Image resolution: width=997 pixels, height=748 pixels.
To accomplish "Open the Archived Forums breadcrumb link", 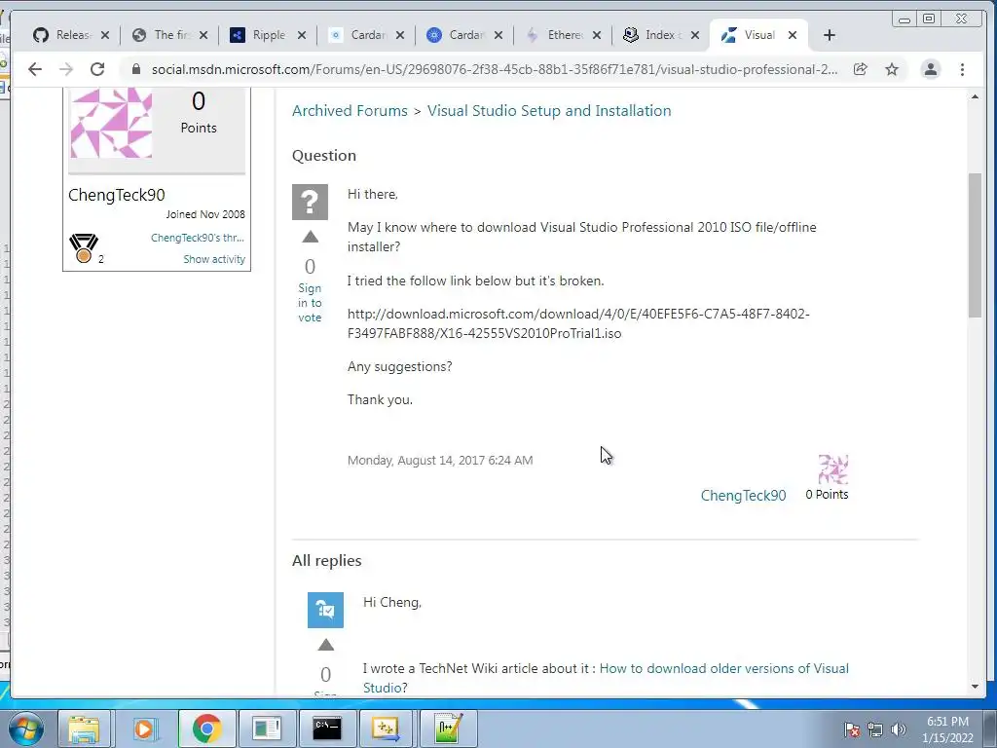I will coord(350,111).
